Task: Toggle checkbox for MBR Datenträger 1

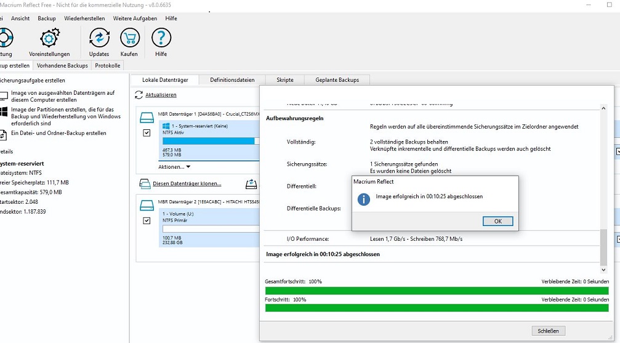Action: 147,133
